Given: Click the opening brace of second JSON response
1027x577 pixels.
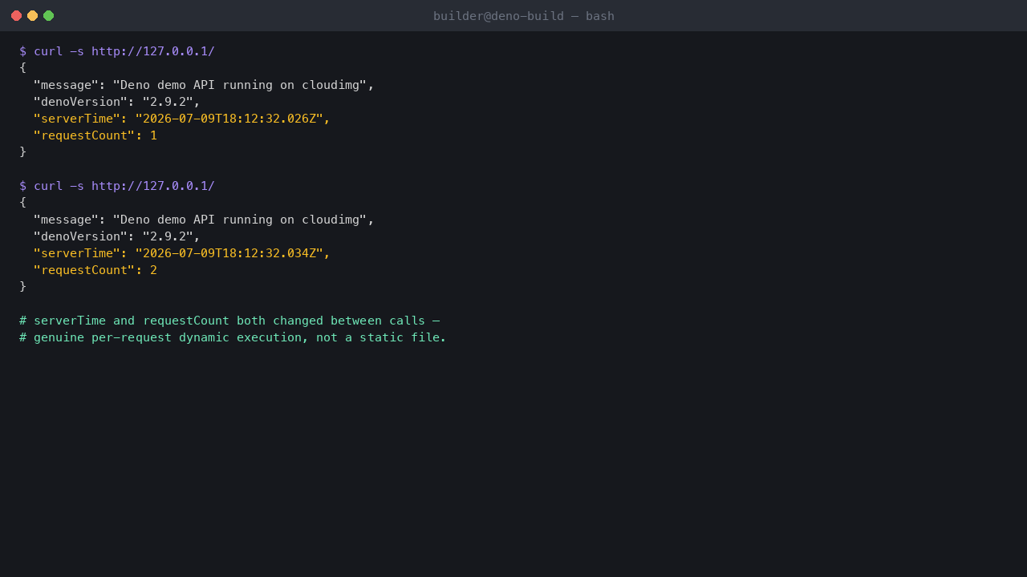Looking at the screenshot, I should (22, 203).
